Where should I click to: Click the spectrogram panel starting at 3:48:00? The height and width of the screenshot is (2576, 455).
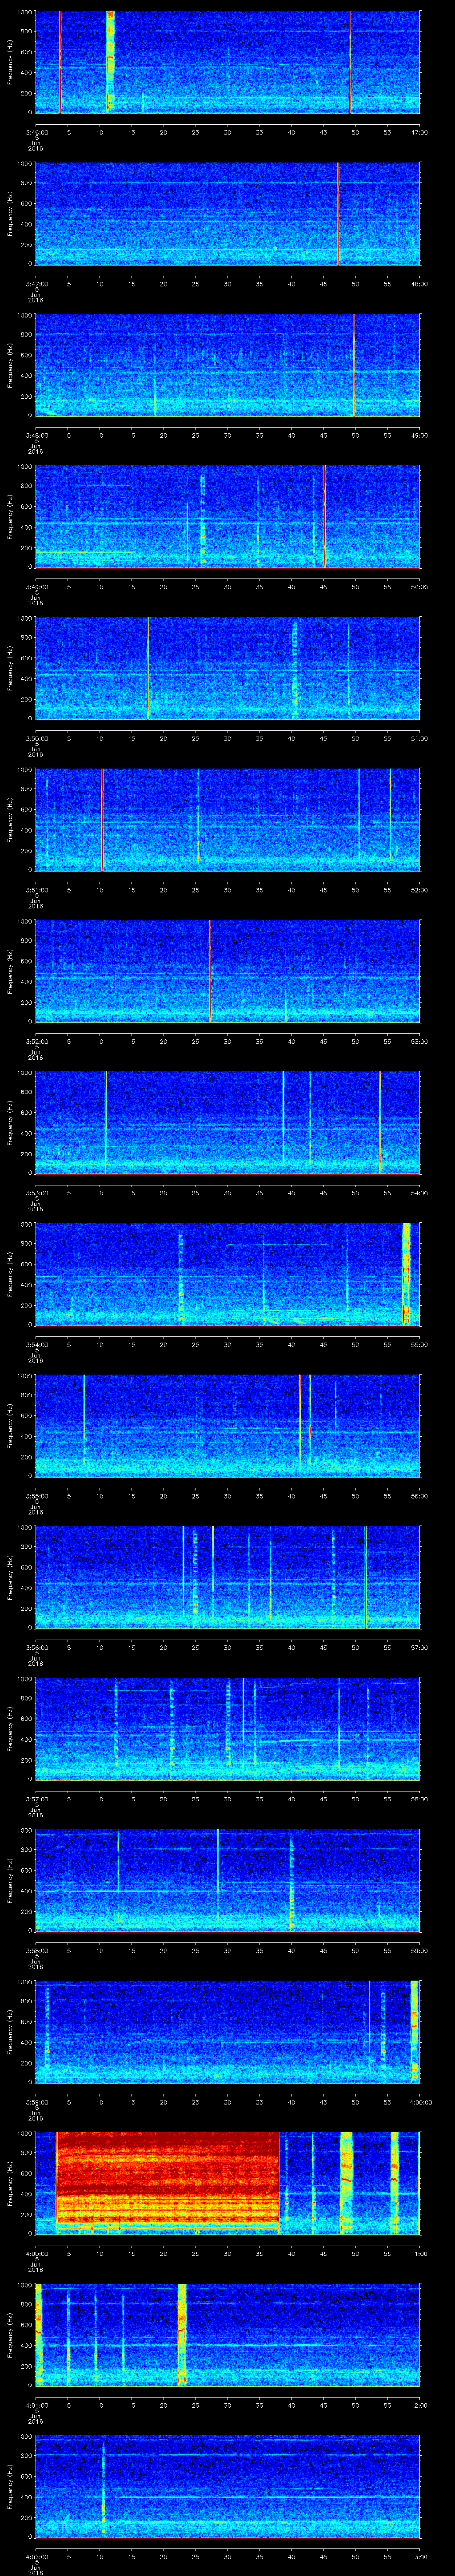click(227, 365)
